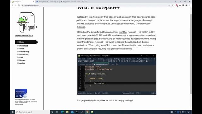Open the touch keyboard tray icon

point(172,112)
